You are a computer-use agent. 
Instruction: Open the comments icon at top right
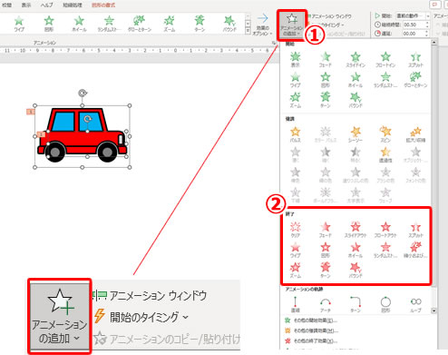pyautogui.click(x=434, y=5)
